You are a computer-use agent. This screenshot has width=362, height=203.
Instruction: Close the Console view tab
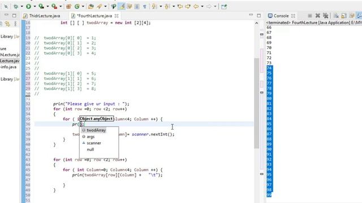click(293, 16)
